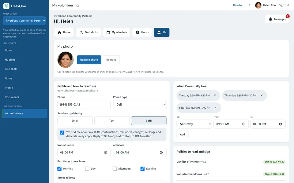Open the Phone type dropdown
Viewport: 294px width, 183px height.
tap(140, 105)
